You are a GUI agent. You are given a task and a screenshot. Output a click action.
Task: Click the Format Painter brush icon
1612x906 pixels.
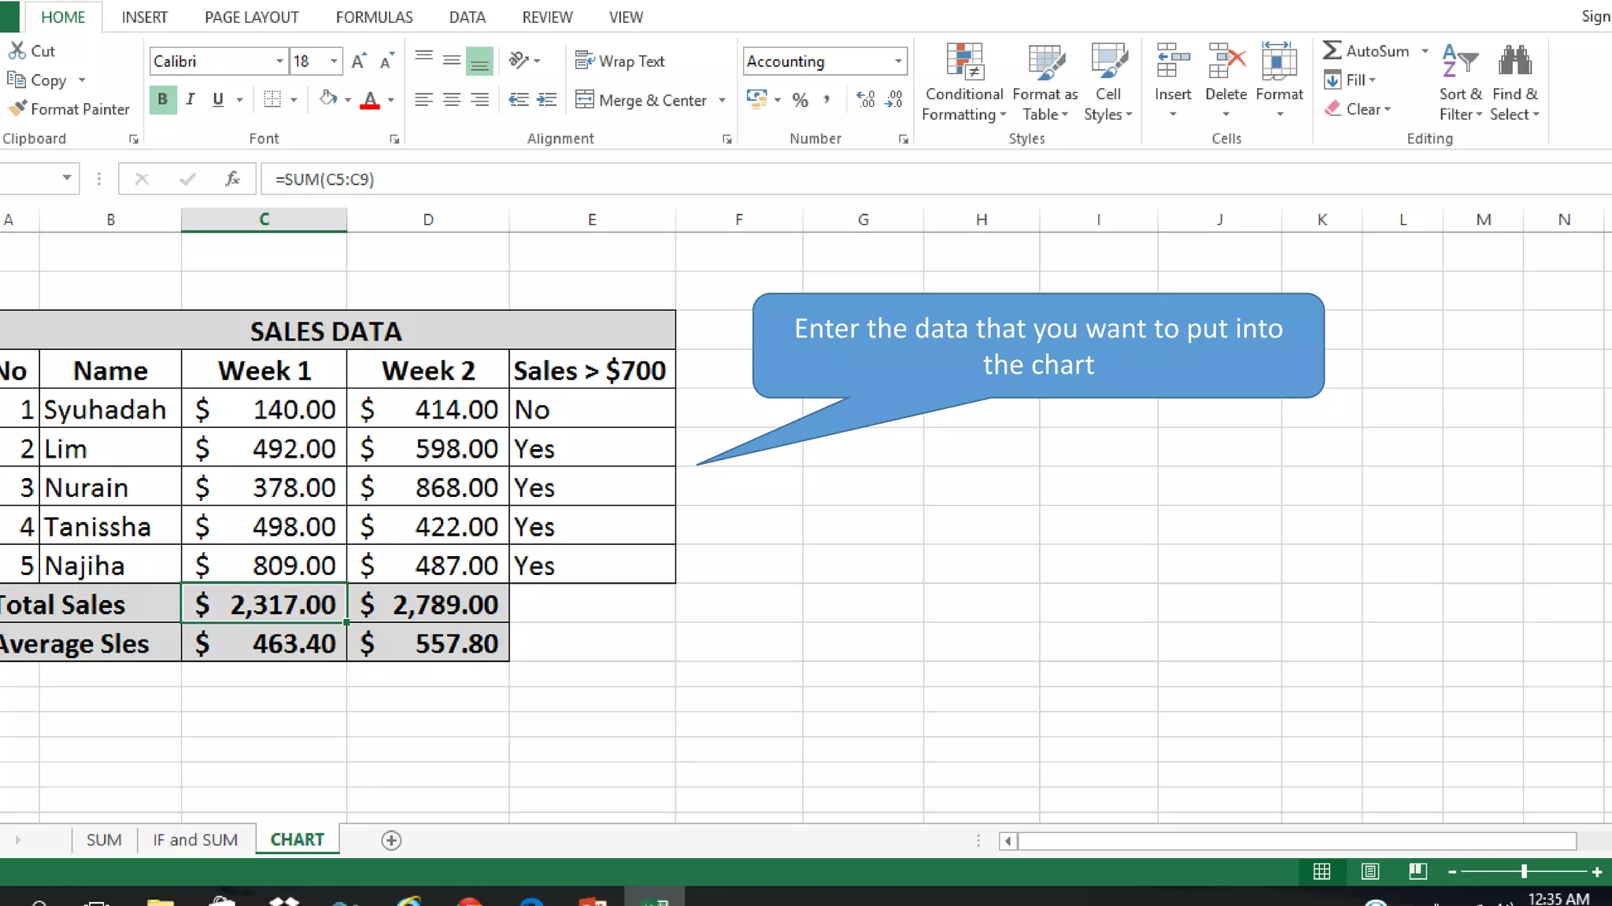(x=17, y=109)
